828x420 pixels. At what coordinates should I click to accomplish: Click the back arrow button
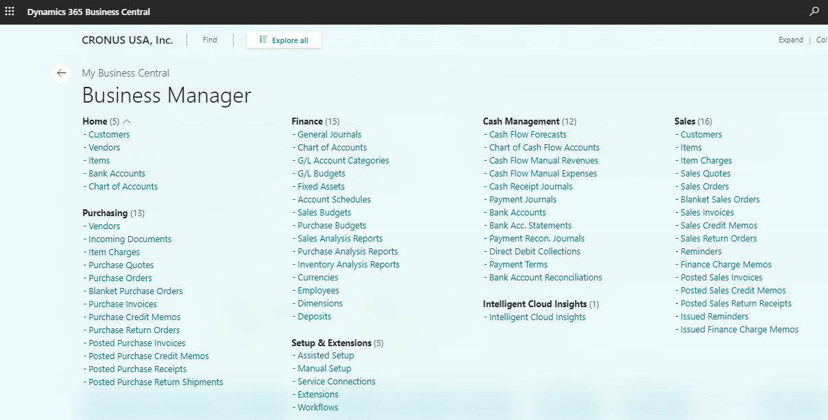tap(62, 73)
